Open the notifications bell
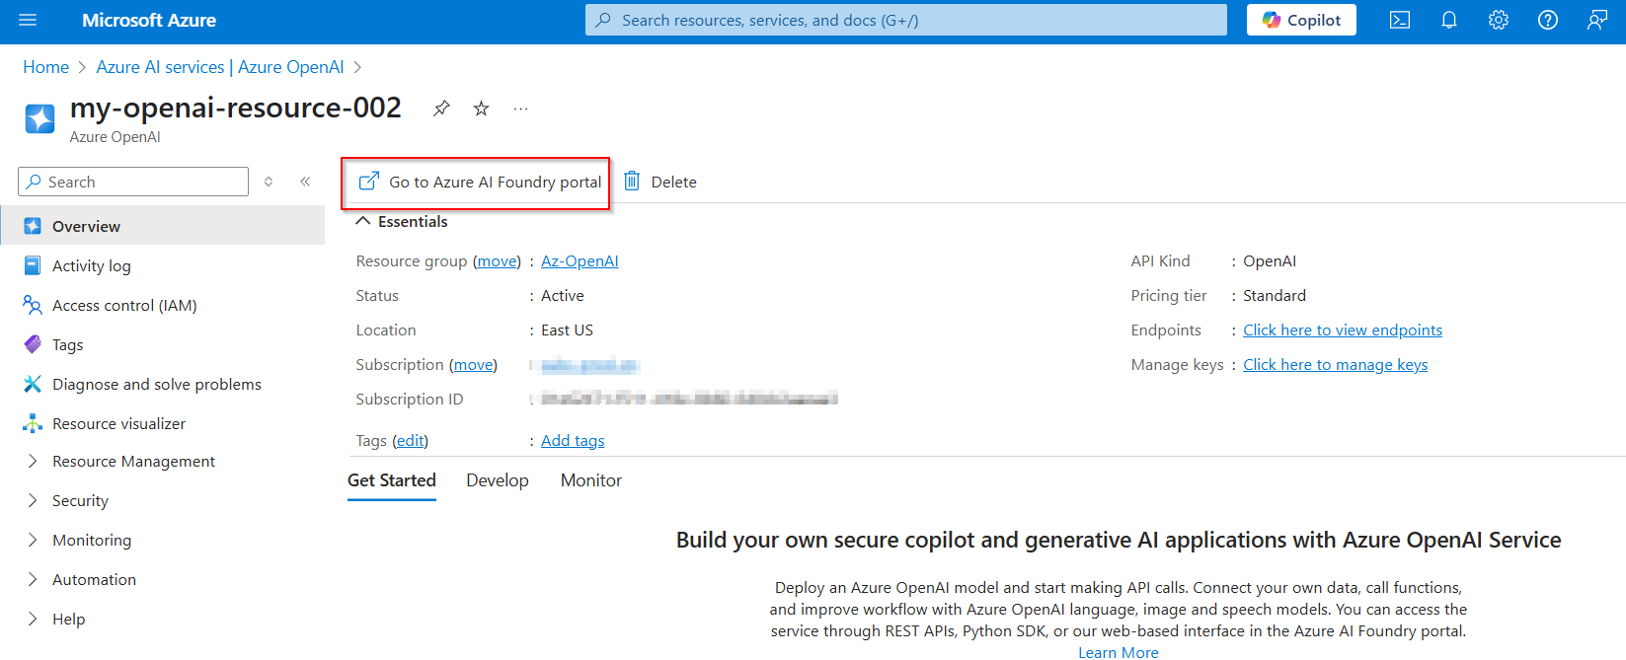Viewport: 1626px width, 660px height. click(1449, 20)
